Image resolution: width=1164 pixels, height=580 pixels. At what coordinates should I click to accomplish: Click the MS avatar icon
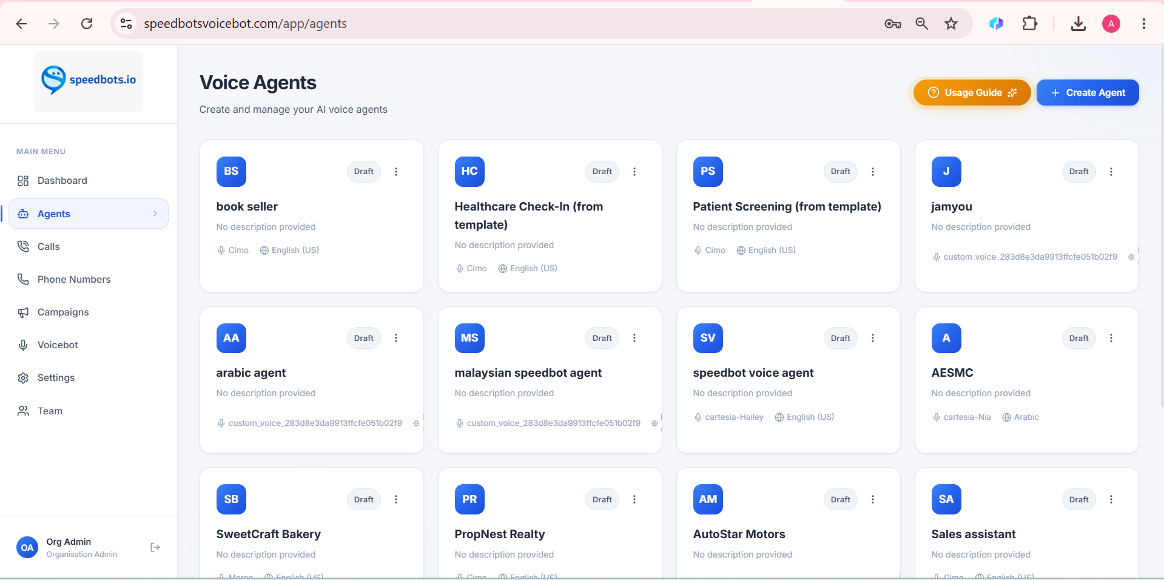[x=469, y=338]
